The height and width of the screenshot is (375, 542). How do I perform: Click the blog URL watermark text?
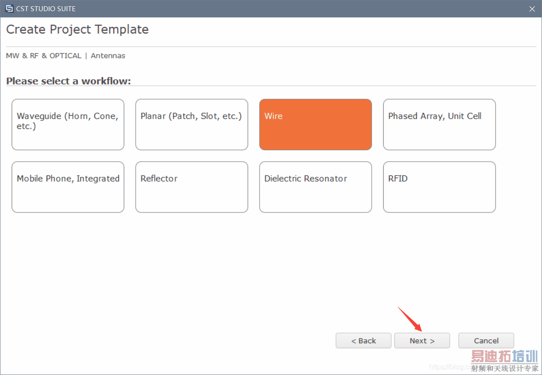point(448,367)
